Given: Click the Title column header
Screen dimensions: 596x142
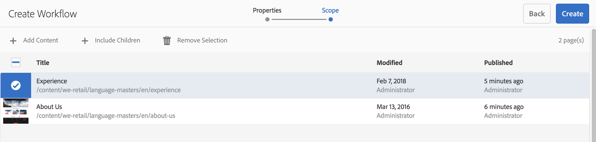Looking at the screenshot, I should (43, 63).
